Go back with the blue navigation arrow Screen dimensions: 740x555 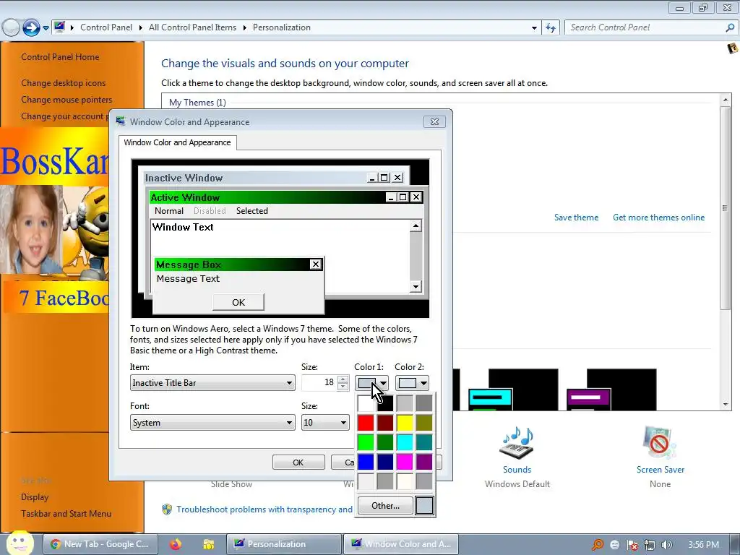31,28
